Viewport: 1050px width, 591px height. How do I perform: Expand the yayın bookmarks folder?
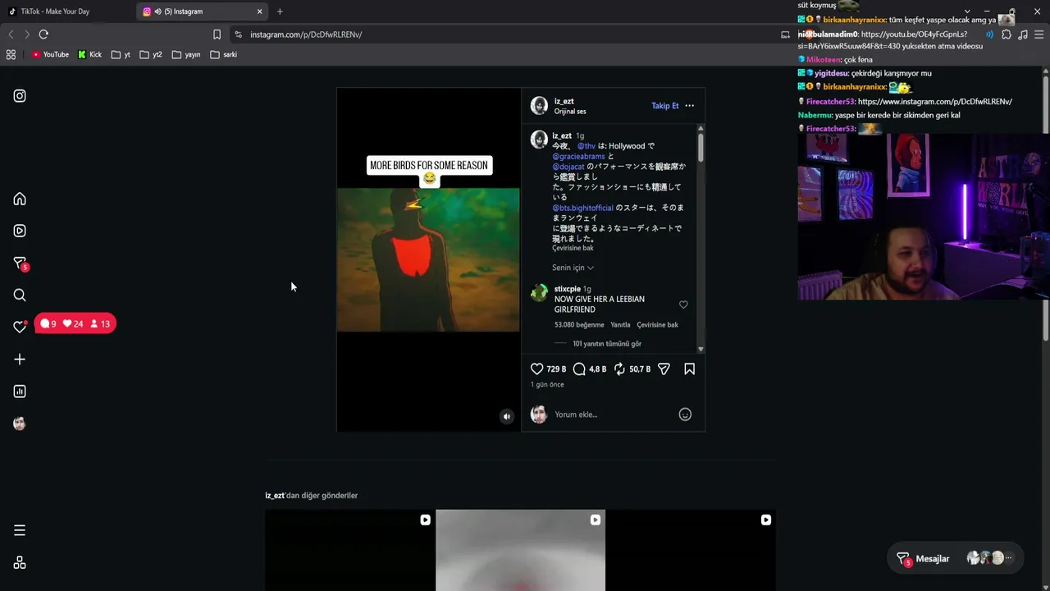coord(186,55)
